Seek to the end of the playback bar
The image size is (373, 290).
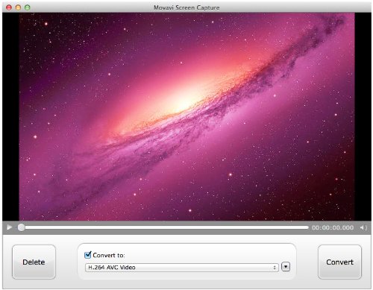(307, 227)
